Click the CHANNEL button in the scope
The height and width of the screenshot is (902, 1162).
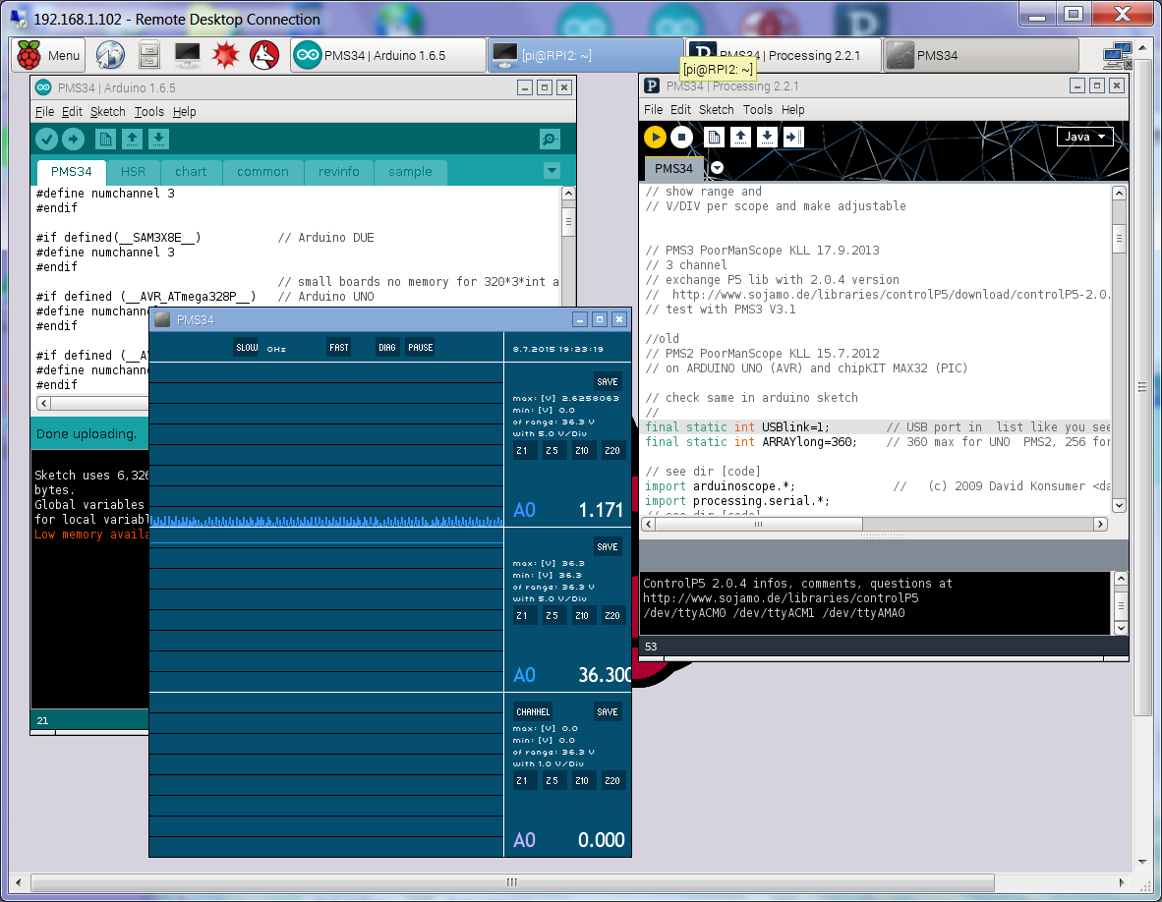coord(533,711)
